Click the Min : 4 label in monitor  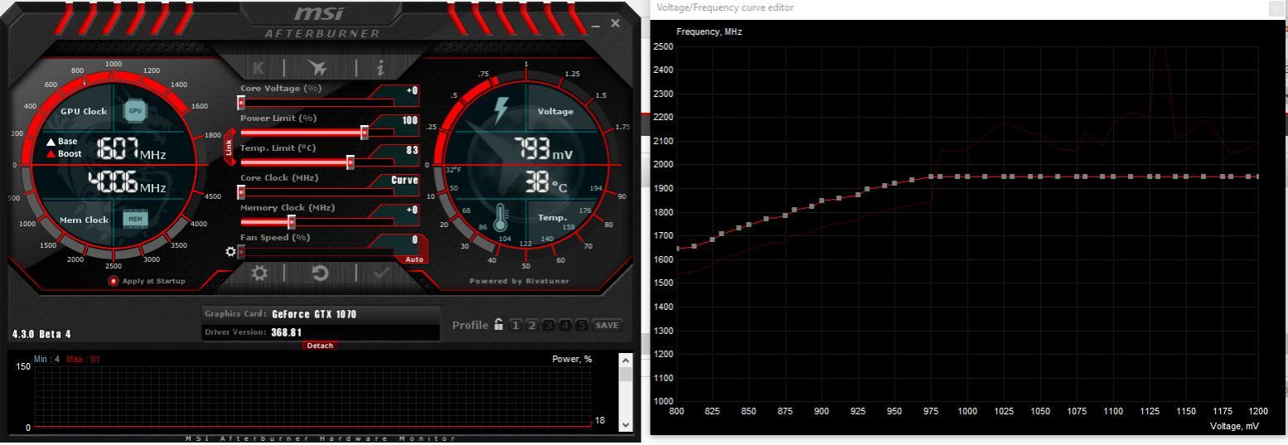[46, 359]
